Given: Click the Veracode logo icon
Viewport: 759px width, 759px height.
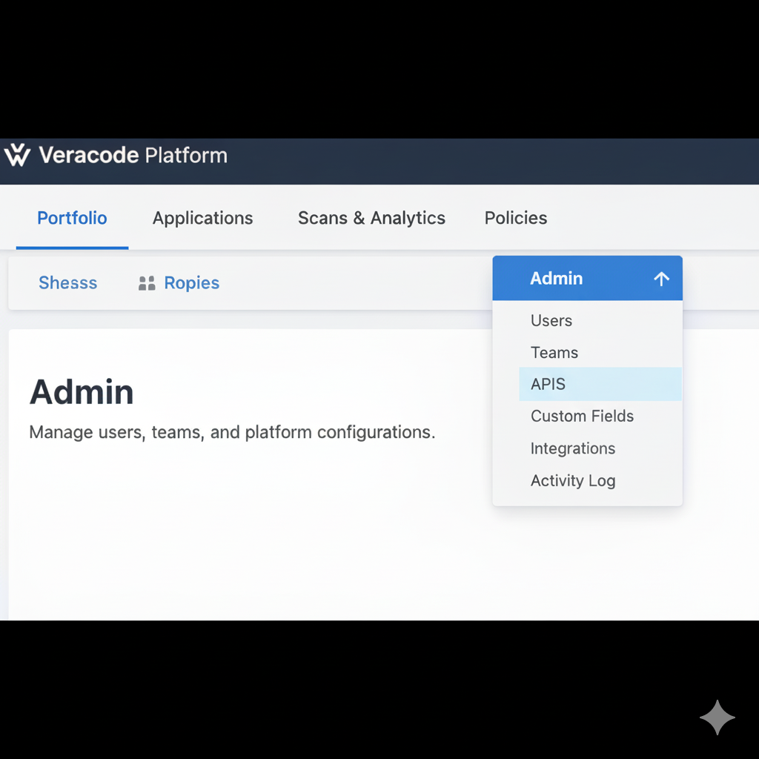Looking at the screenshot, I should [x=16, y=156].
